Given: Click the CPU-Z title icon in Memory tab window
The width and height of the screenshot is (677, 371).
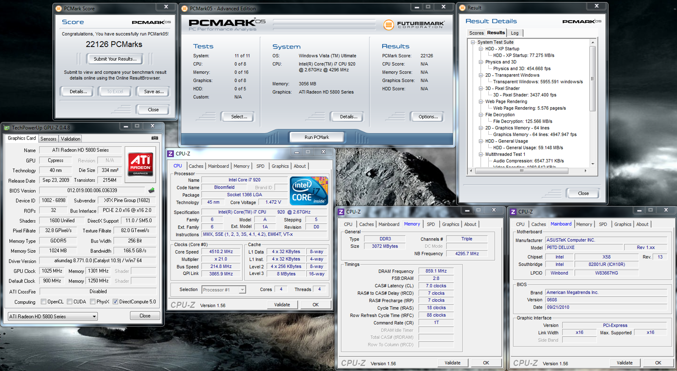Looking at the screenshot, I should coord(341,212).
